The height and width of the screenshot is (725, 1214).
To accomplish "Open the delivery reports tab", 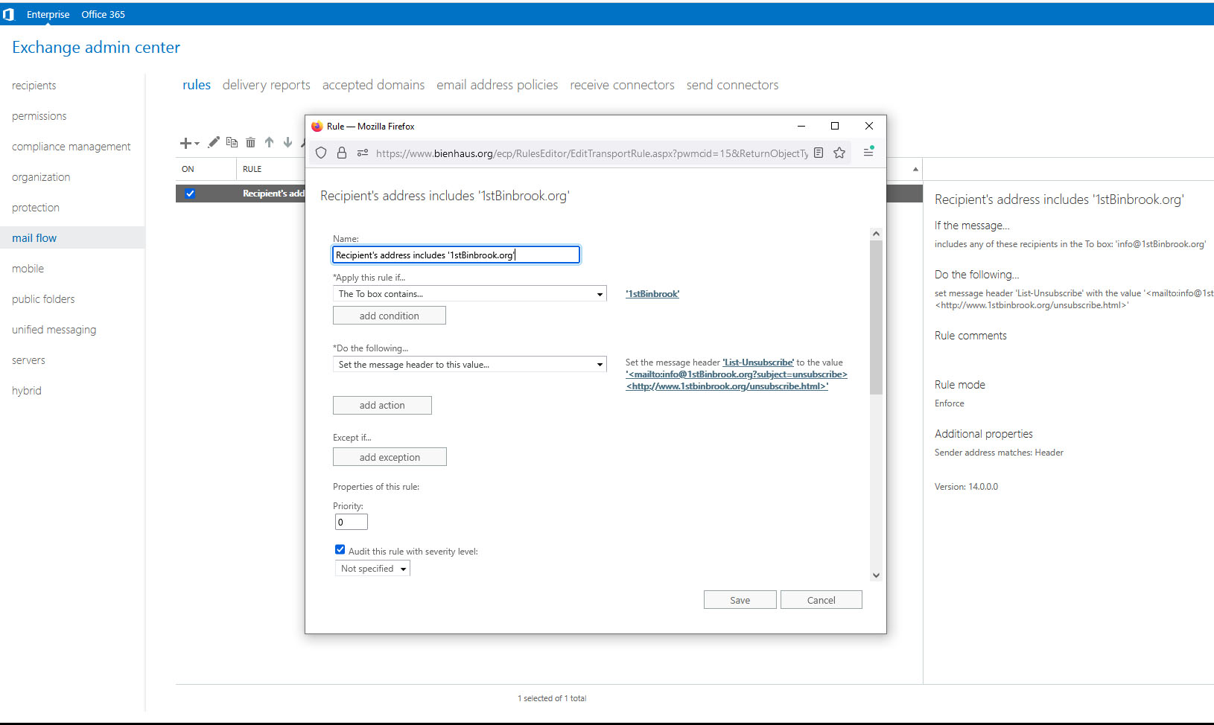I will 267,85.
